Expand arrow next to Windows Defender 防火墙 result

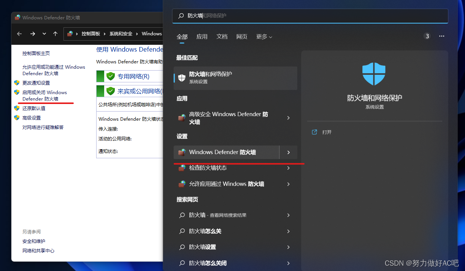[288, 152]
